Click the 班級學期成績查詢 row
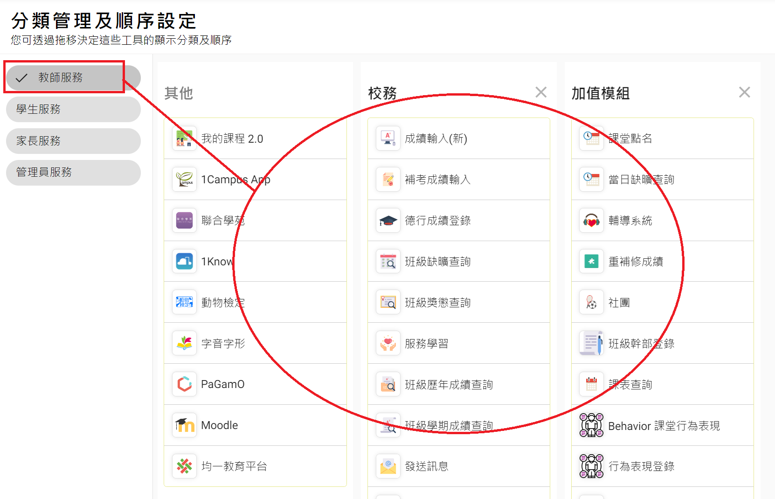 pos(459,425)
